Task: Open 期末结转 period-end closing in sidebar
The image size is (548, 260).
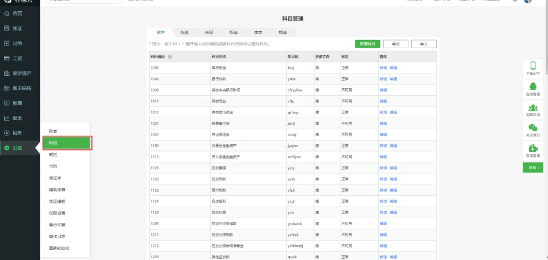Action: pos(20,88)
